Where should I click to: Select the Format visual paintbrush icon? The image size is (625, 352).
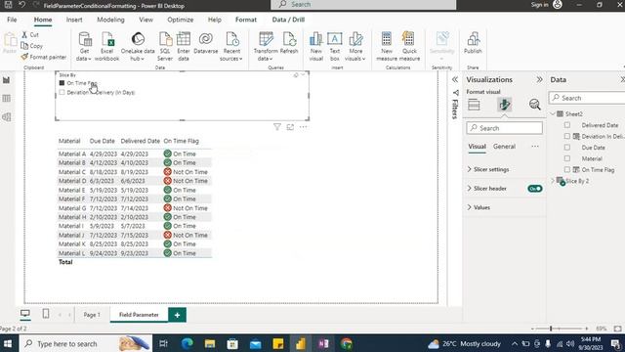504,105
